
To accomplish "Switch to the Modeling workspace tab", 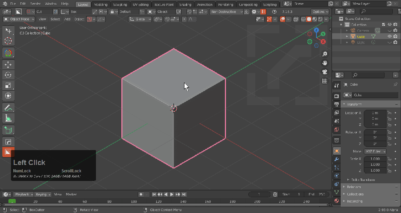I will point(101,5).
